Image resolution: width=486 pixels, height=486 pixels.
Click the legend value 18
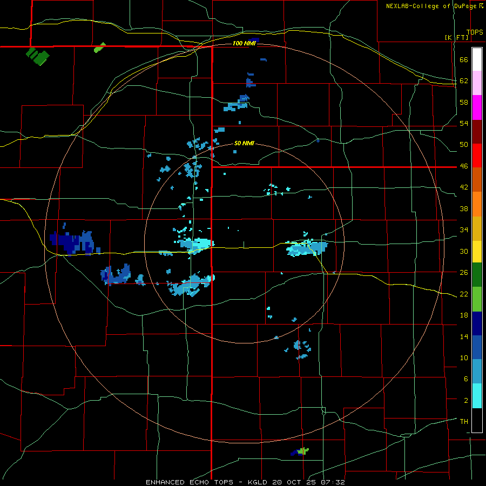pyautogui.click(x=464, y=315)
